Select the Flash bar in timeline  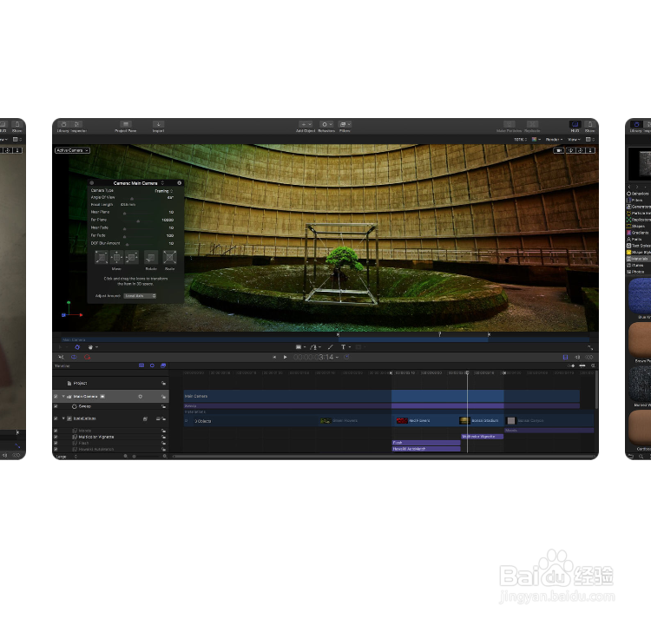[426, 443]
